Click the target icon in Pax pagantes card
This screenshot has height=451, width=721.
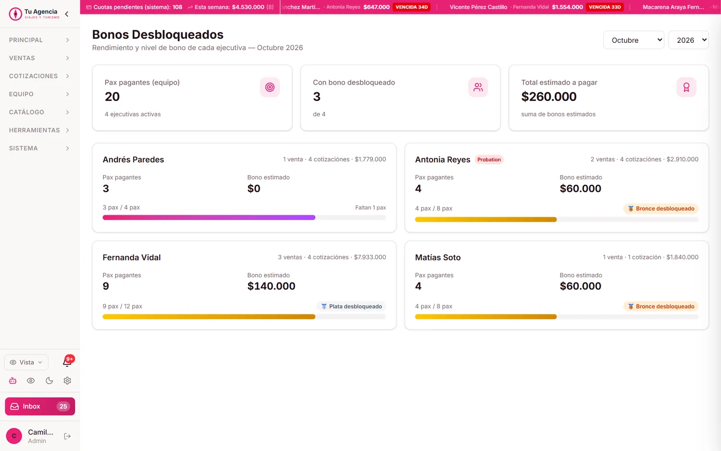pos(270,87)
